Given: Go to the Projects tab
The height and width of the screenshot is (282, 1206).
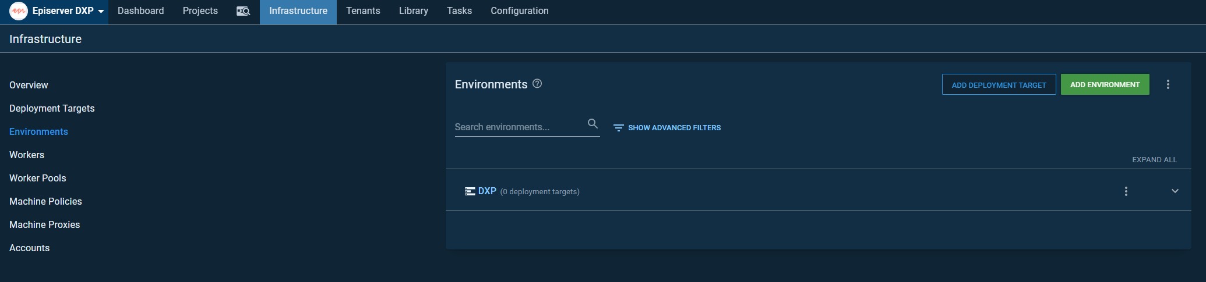Looking at the screenshot, I should pos(200,11).
